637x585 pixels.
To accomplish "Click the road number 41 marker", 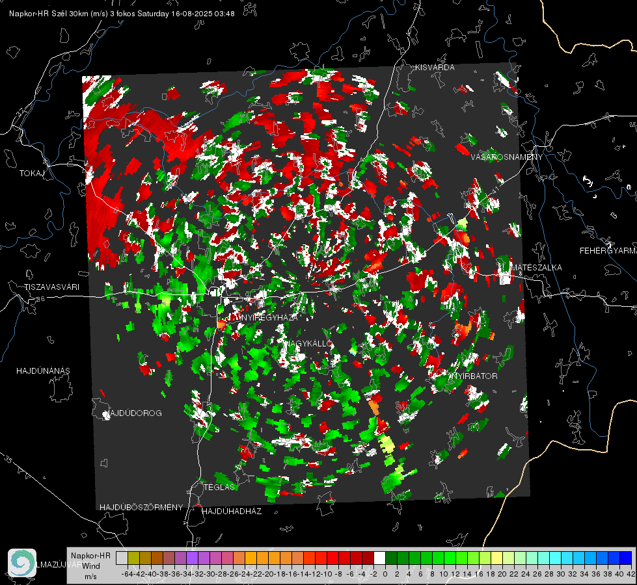I will 495,190.
